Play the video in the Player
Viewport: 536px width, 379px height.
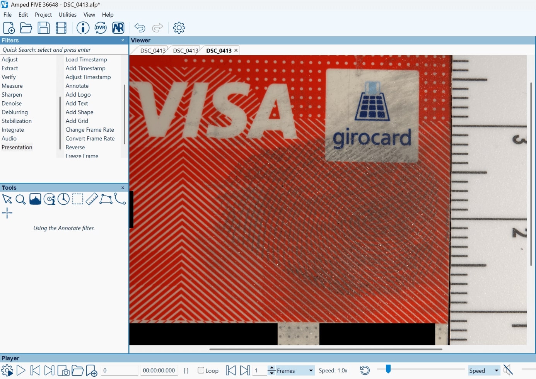(21, 371)
